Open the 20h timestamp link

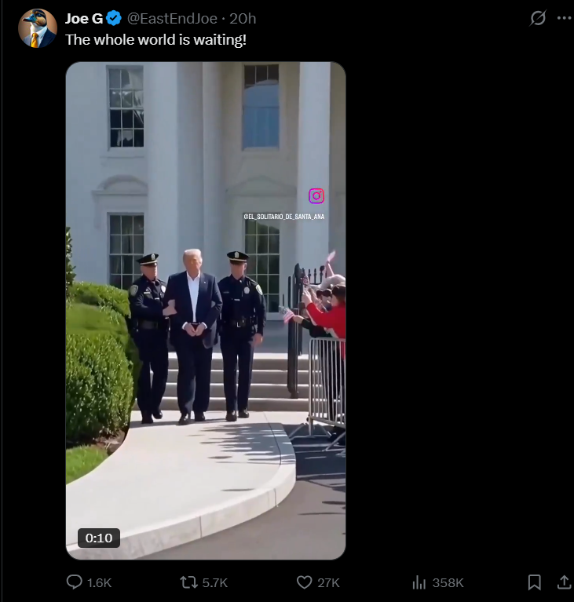point(243,18)
